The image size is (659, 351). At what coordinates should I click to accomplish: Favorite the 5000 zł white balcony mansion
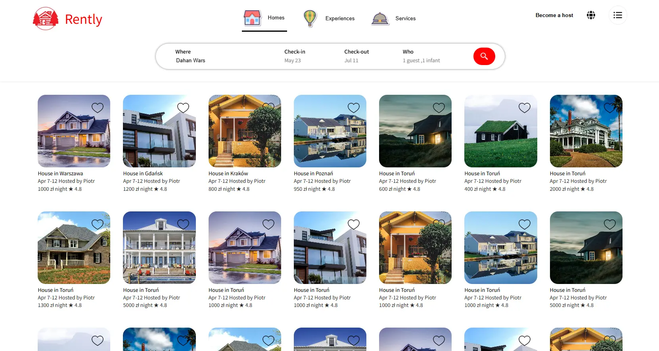click(x=183, y=224)
